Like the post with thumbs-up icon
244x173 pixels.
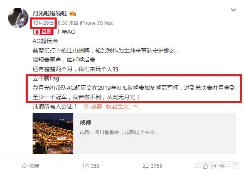coord(205,166)
